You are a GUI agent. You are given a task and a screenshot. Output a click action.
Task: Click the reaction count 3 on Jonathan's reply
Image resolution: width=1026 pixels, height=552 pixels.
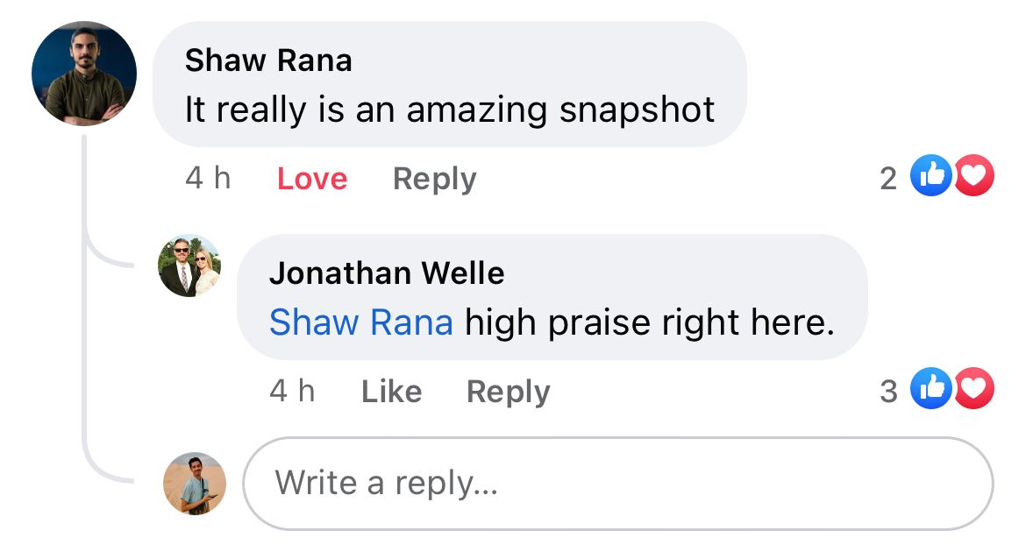point(888,391)
